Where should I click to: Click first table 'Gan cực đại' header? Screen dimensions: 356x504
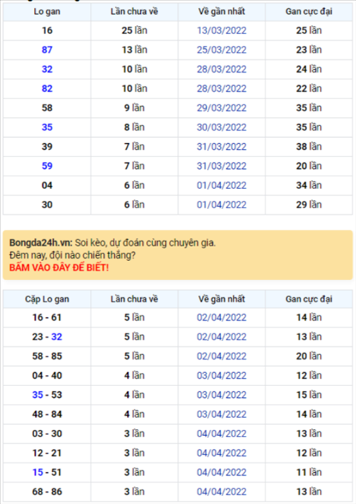point(309,12)
